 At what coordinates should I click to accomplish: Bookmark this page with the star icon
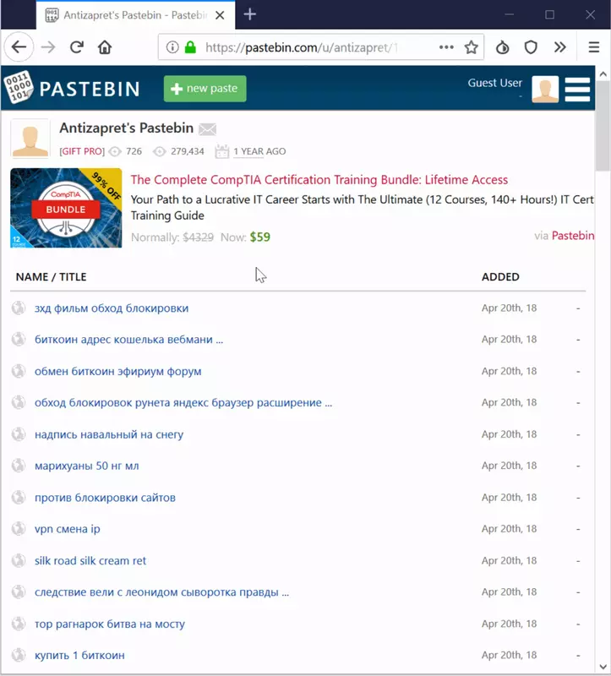point(471,47)
